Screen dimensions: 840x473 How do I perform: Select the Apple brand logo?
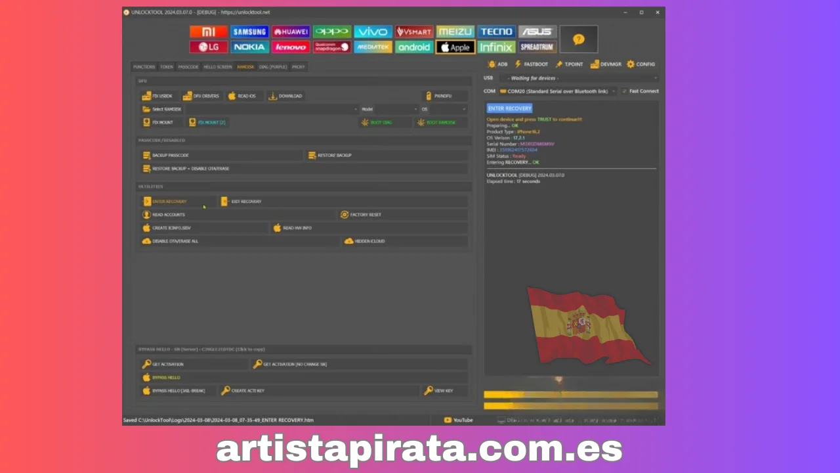point(455,47)
